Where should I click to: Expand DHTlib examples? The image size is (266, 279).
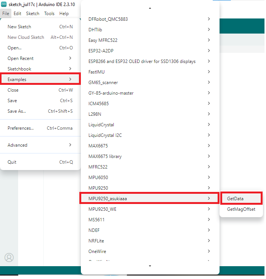tap(150, 29)
